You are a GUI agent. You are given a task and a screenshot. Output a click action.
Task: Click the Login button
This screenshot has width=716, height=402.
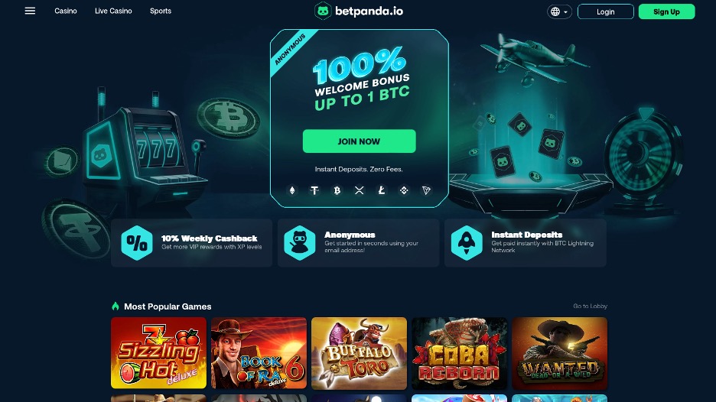click(606, 11)
